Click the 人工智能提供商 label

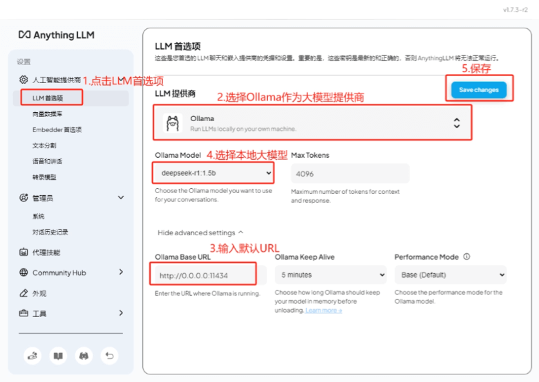(57, 80)
